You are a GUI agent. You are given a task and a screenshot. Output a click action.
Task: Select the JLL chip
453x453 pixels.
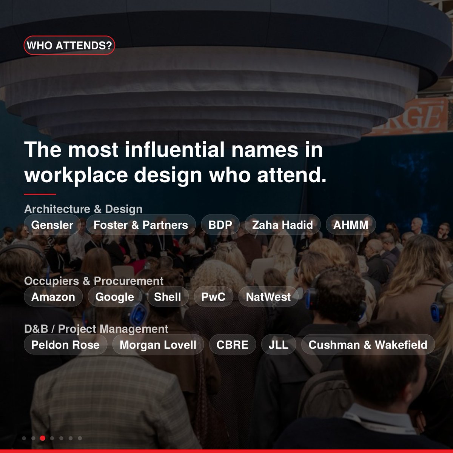(279, 345)
